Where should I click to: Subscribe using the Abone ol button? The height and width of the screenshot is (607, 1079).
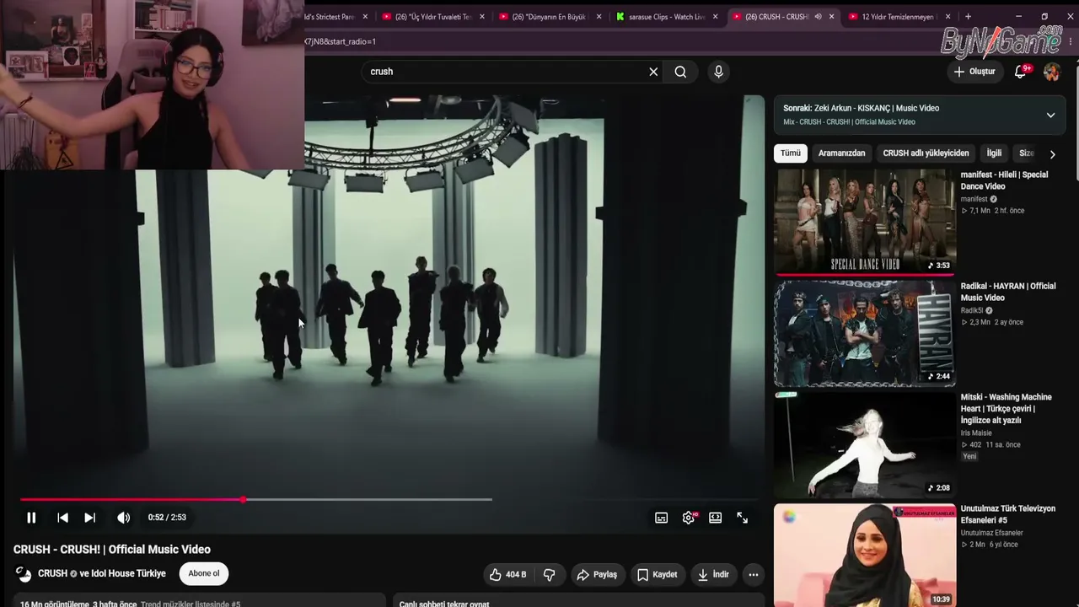204,574
